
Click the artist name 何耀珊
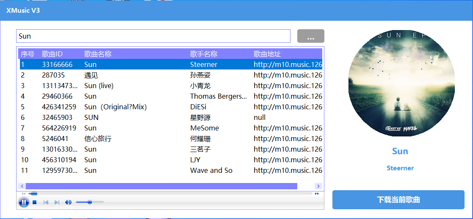200,139
